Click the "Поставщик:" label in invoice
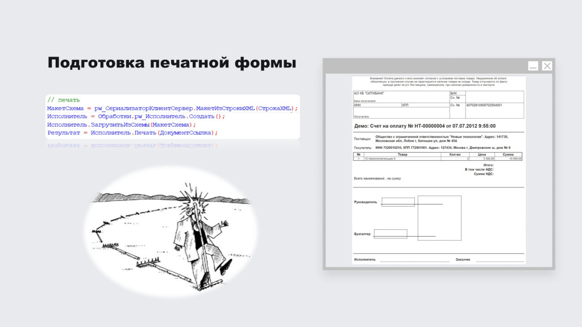The height and width of the screenshot is (327, 582). click(362, 139)
